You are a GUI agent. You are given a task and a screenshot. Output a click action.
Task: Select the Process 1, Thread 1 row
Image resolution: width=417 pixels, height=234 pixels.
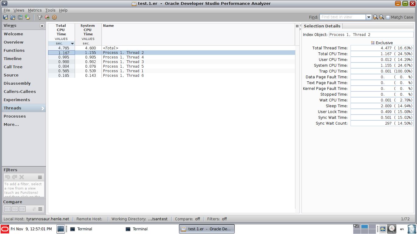172,71
